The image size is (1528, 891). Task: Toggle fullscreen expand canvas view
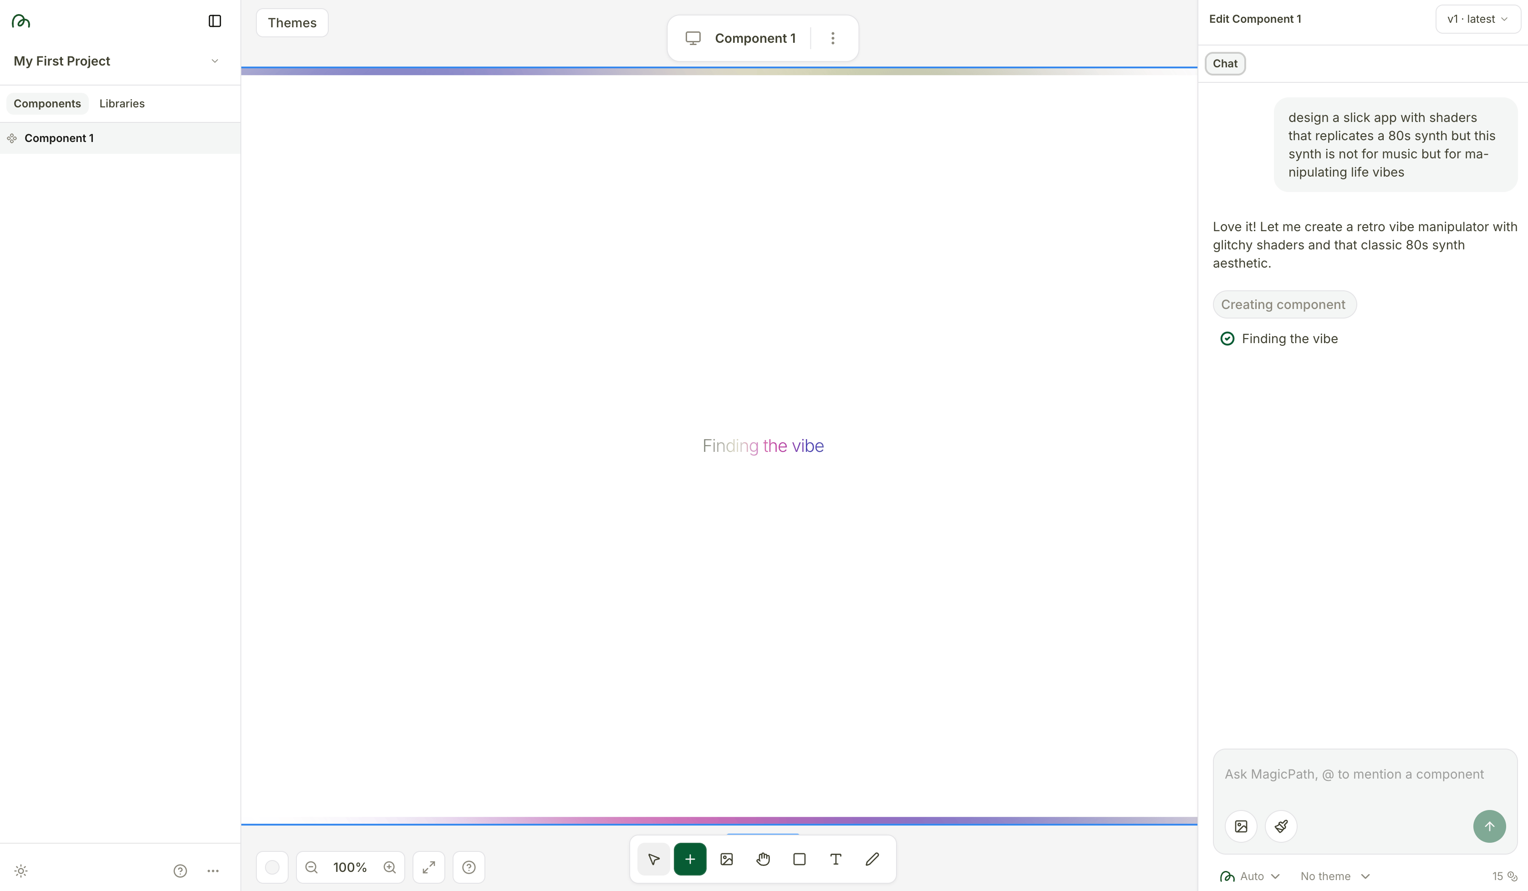(x=429, y=867)
